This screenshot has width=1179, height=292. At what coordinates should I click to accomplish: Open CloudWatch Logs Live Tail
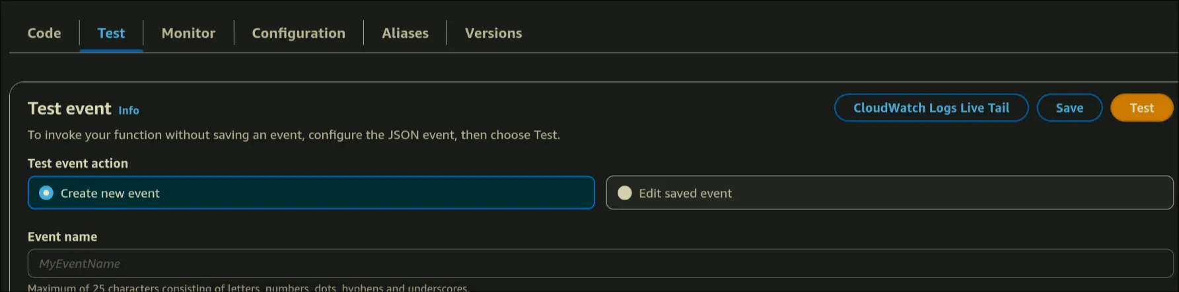click(931, 108)
